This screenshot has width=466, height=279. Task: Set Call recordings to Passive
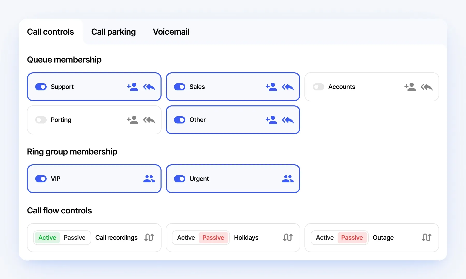tap(75, 238)
